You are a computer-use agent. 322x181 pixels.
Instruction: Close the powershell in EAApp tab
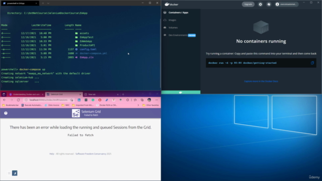36,4
